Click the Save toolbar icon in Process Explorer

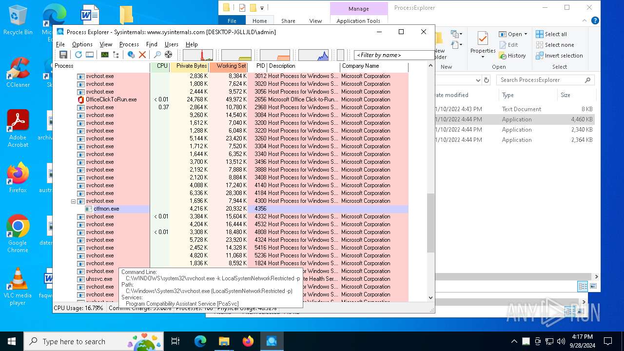click(63, 55)
